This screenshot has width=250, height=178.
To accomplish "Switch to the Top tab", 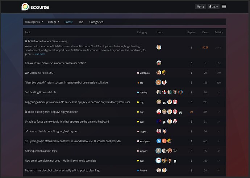I will pos(81,22).
